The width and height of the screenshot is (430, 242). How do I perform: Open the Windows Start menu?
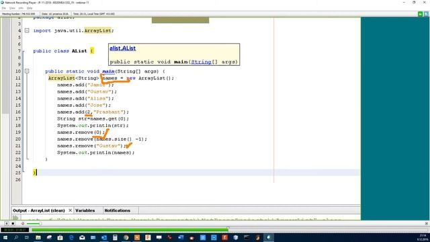click(5, 237)
